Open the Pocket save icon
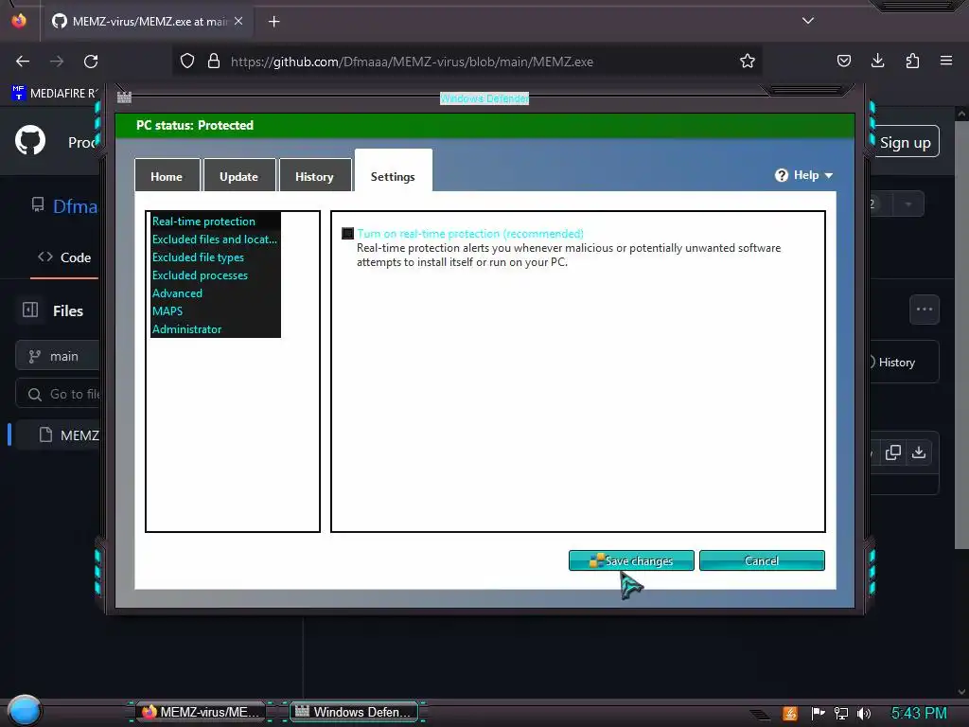 pos(843,61)
